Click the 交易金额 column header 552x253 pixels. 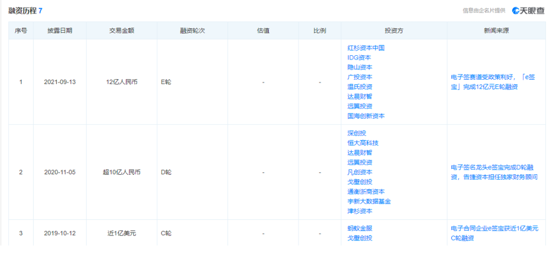(122, 31)
